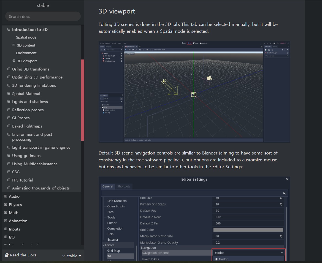The image size is (322, 263).
Task: Click the Default Z Near value
Action: [x=248, y=217]
